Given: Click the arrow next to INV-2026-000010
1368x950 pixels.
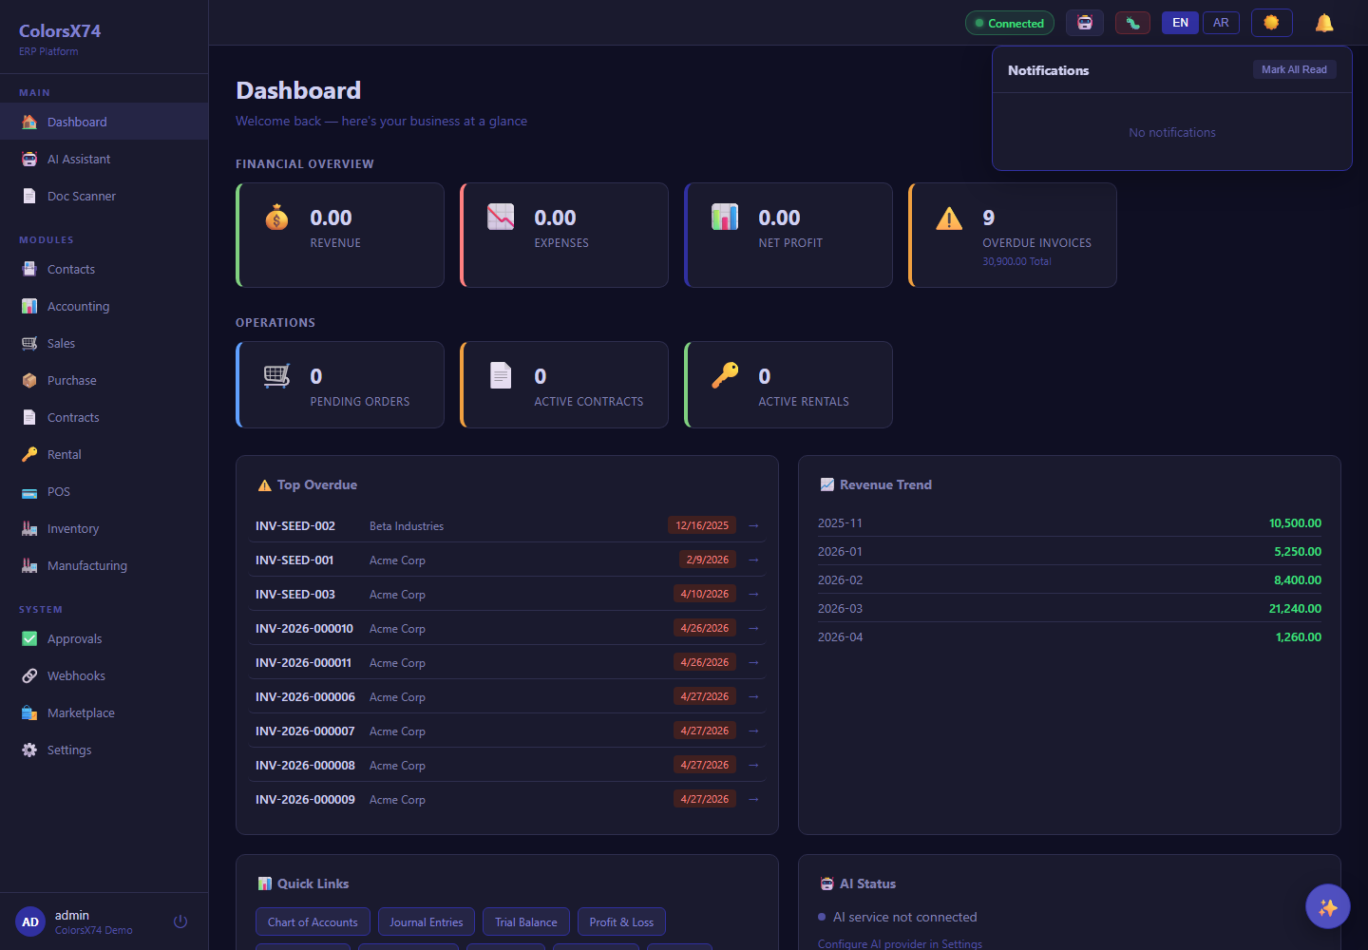Looking at the screenshot, I should click(x=753, y=628).
